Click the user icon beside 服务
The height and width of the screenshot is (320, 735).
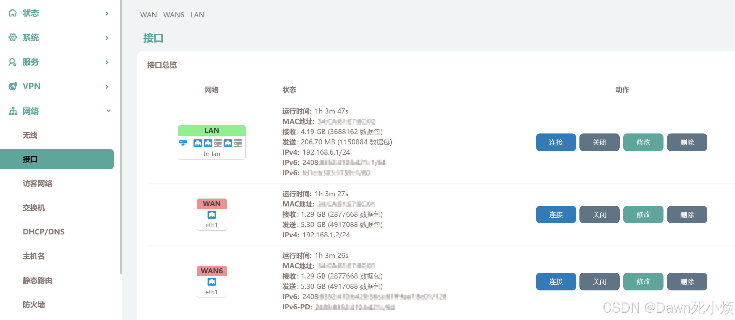(13, 62)
